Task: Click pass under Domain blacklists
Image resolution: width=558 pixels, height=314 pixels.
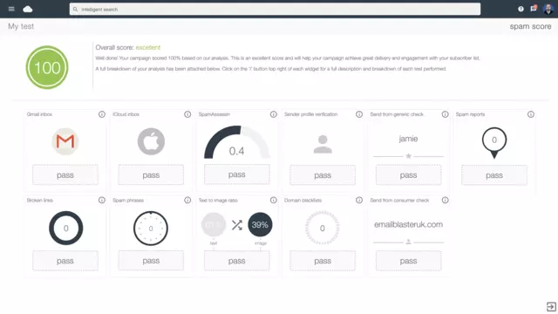Action: coord(323,261)
